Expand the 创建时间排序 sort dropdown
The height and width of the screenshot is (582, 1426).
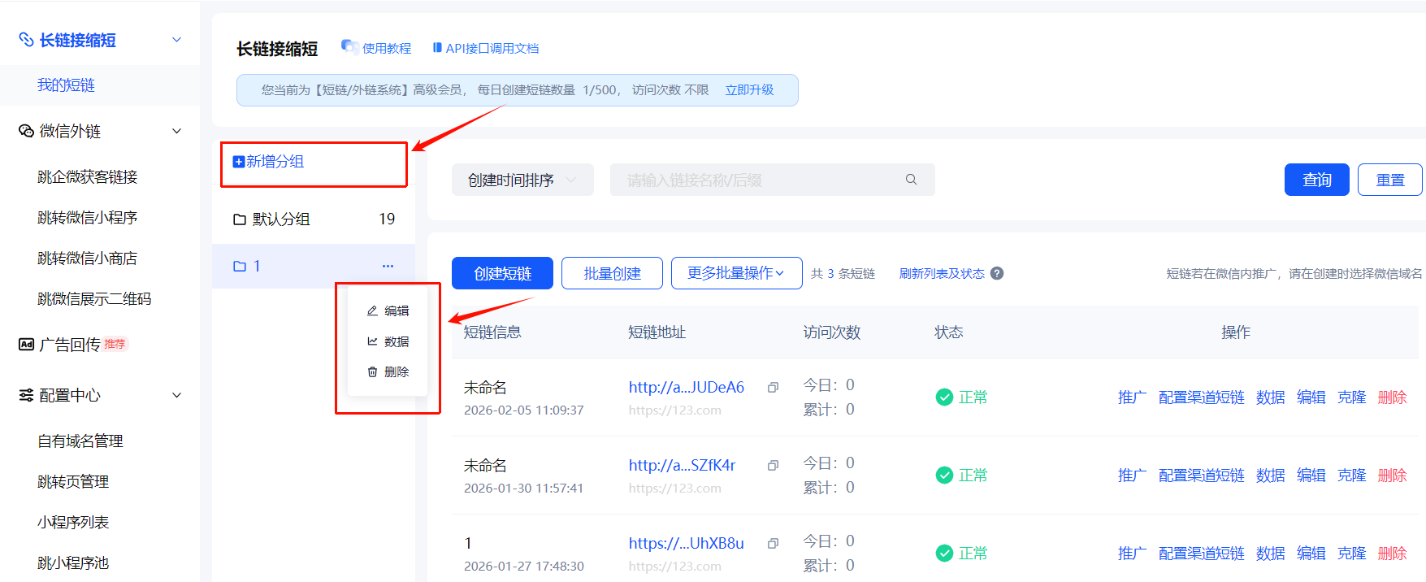(x=522, y=180)
